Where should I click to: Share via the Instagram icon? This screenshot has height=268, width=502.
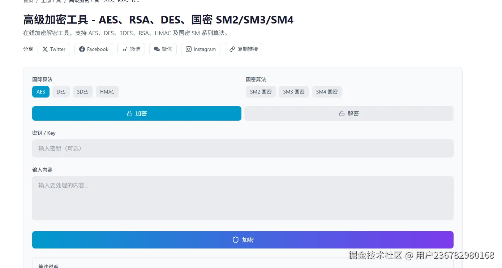pos(189,49)
